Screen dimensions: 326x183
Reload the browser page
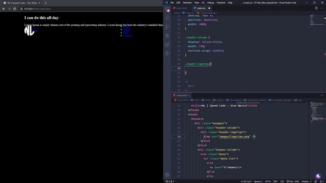15,9
